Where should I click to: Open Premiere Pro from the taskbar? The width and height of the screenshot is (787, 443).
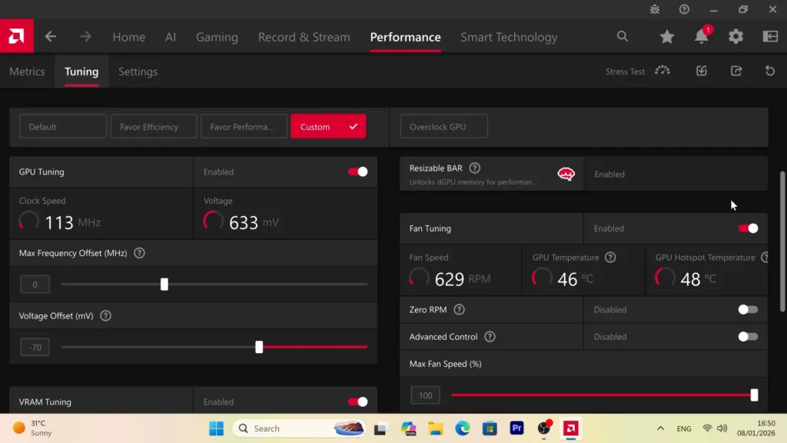click(517, 428)
